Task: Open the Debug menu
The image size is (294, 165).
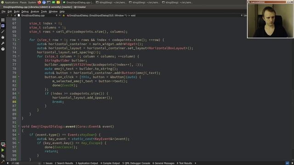Action: coord(25,11)
